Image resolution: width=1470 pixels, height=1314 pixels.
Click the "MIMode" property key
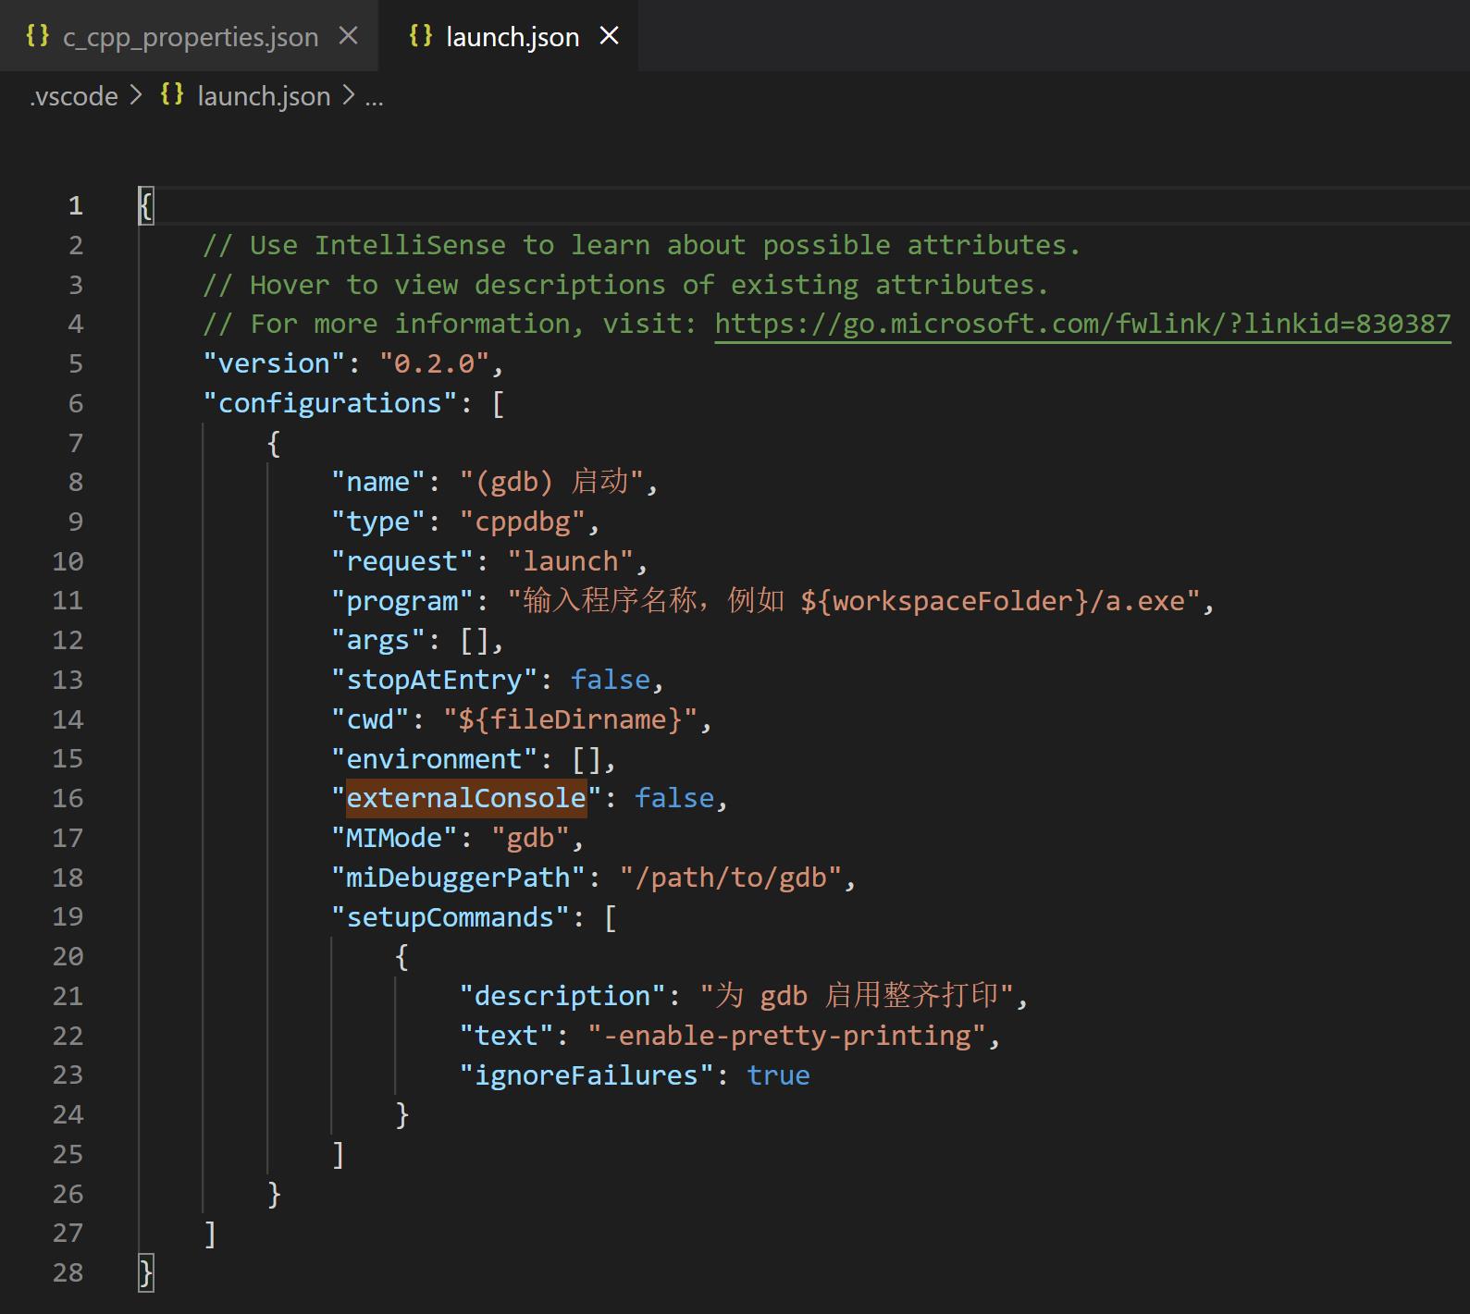(394, 838)
